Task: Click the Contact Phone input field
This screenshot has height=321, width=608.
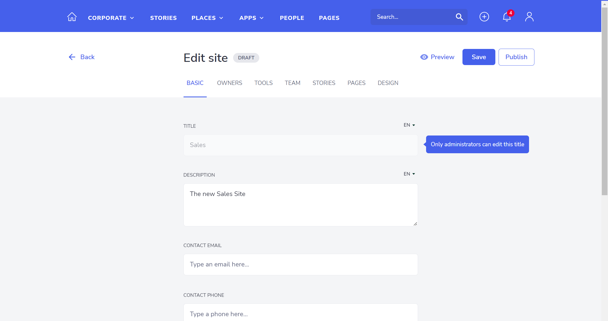Action: click(x=300, y=312)
